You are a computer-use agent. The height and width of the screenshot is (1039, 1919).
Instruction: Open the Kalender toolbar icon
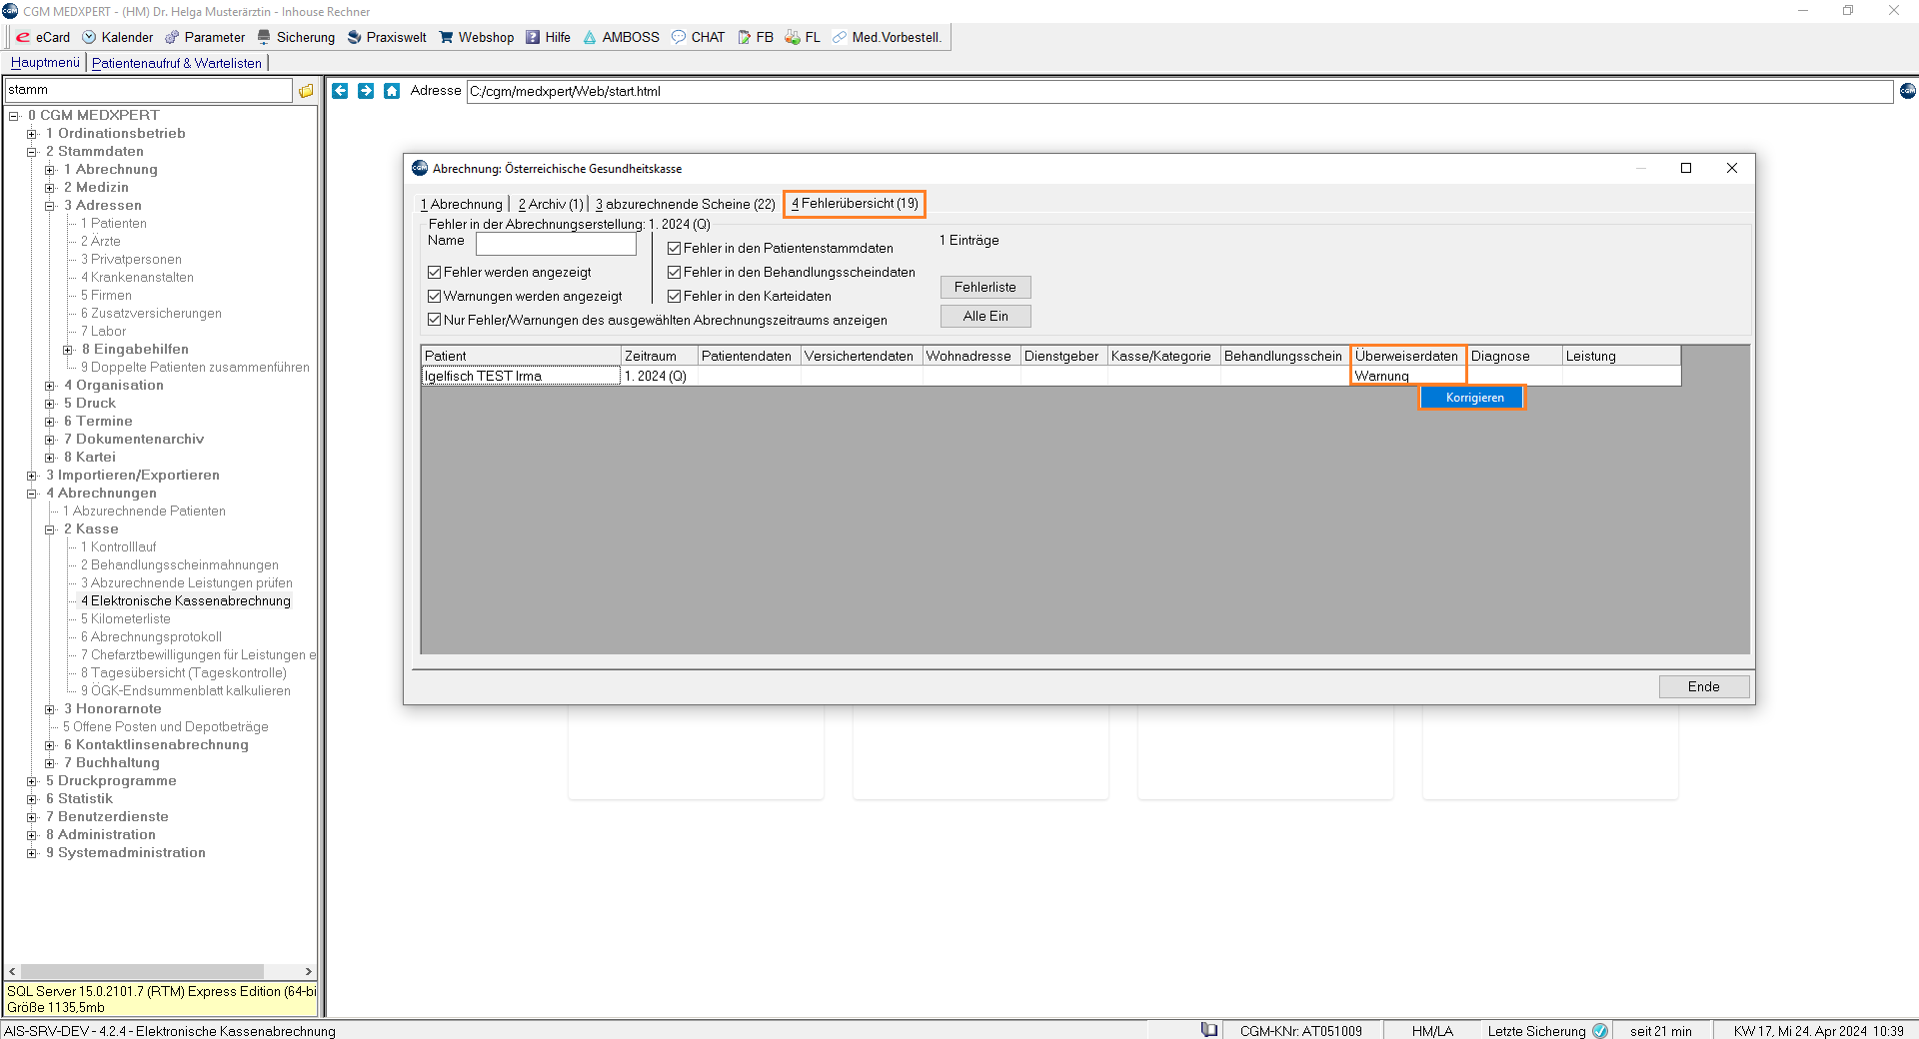pyautogui.click(x=89, y=37)
